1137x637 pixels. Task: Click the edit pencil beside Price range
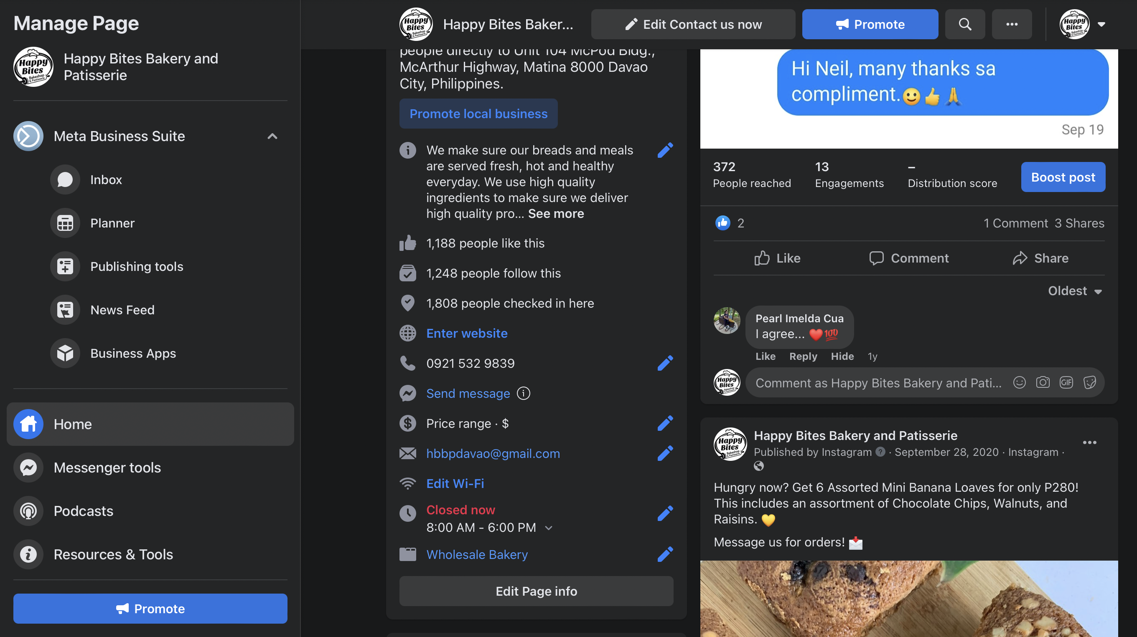point(665,423)
